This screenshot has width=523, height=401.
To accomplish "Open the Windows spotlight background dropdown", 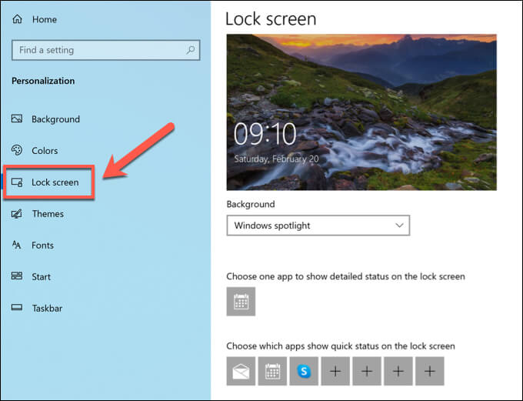I will [318, 226].
